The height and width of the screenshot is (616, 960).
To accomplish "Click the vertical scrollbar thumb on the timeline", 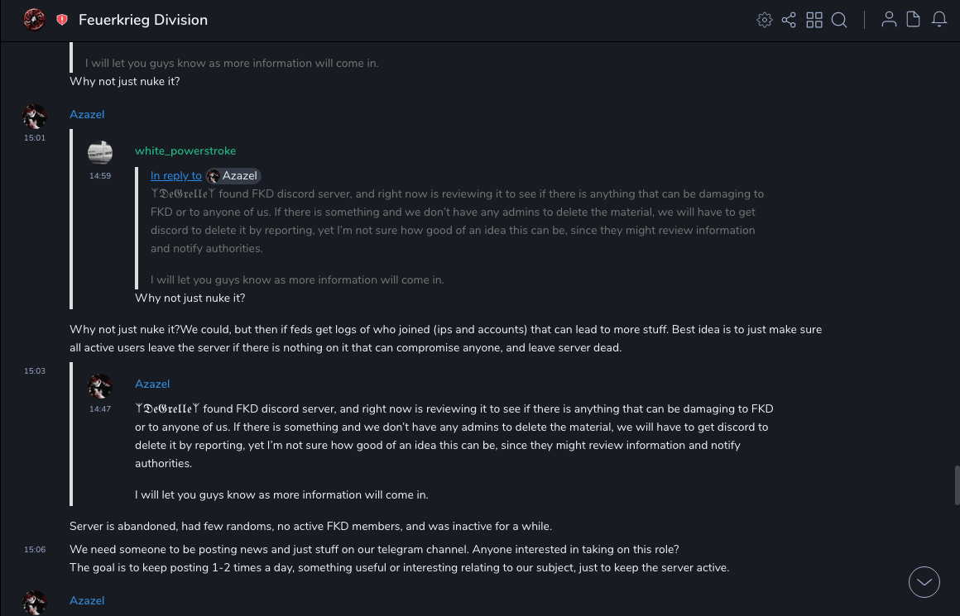I will click(957, 485).
